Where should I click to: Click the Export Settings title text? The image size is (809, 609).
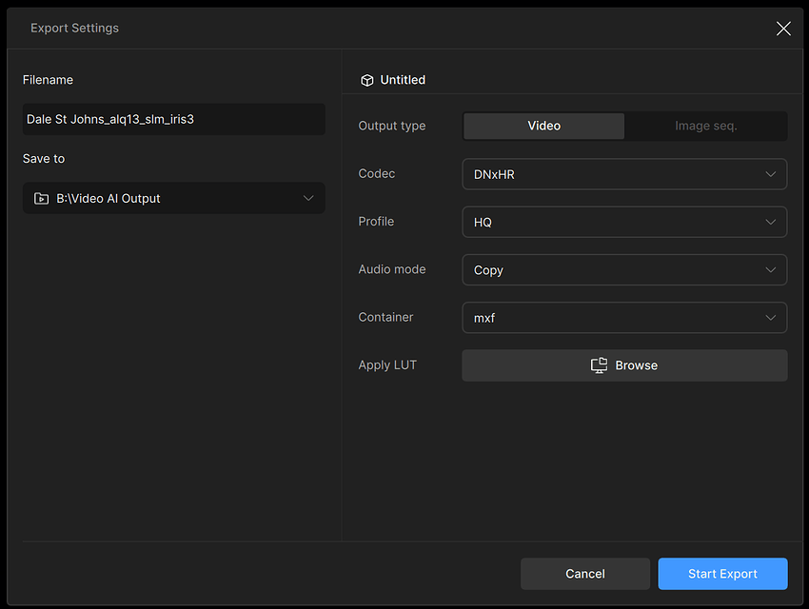[x=74, y=28]
